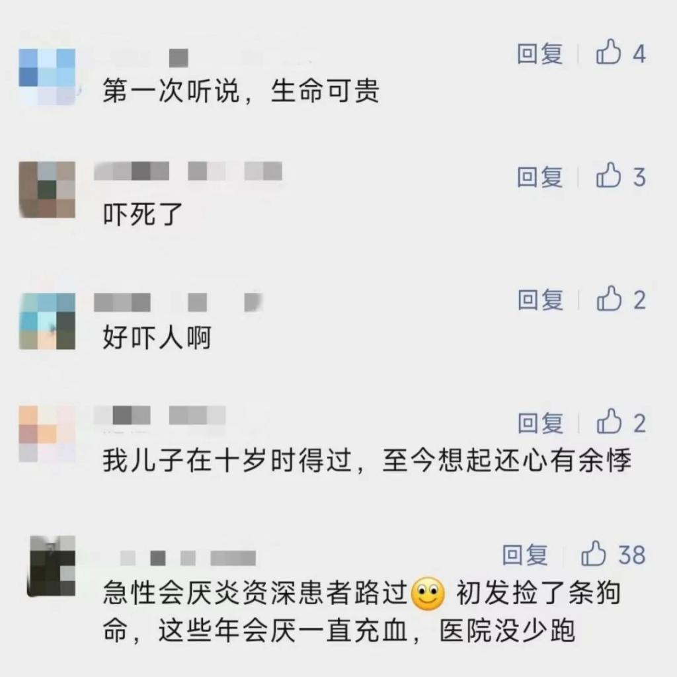
Task: Open the brown avatar beside '吓死了'
Action: coord(47,190)
